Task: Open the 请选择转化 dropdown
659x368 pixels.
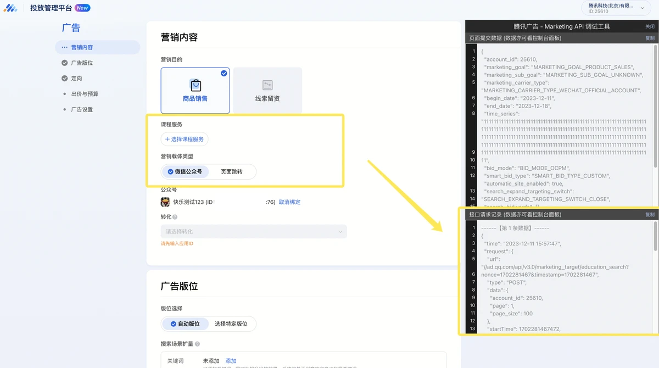Action: point(254,232)
